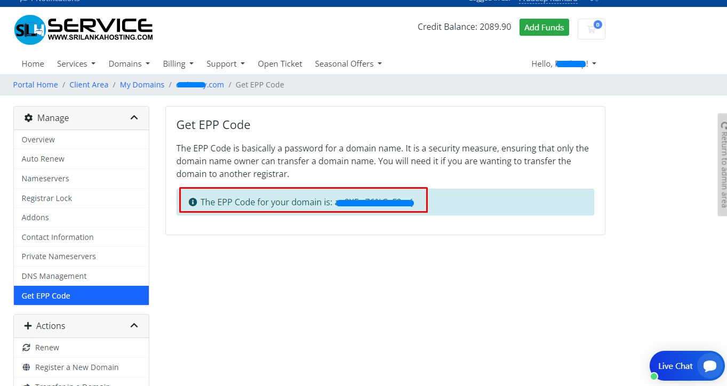Open the Billing dropdown

[178, 64]
